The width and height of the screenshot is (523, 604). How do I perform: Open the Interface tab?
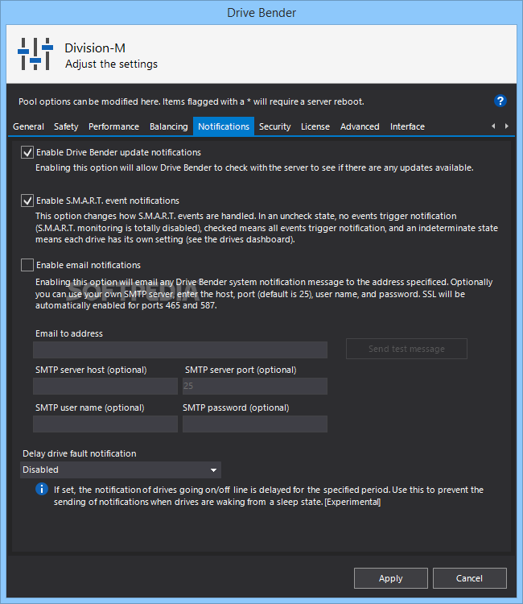(x=407, y=126)
